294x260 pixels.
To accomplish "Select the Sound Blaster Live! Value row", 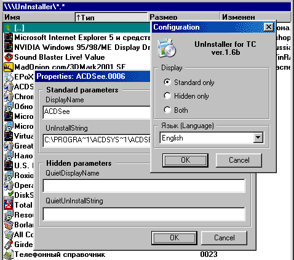I will point(77,57).
